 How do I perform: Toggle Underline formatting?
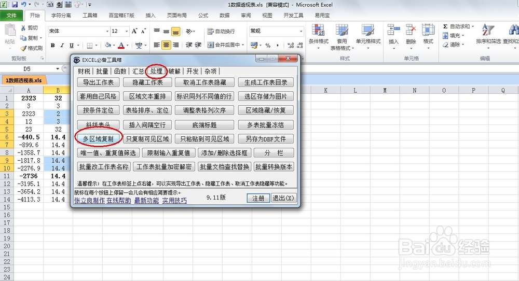click(72, 45)
